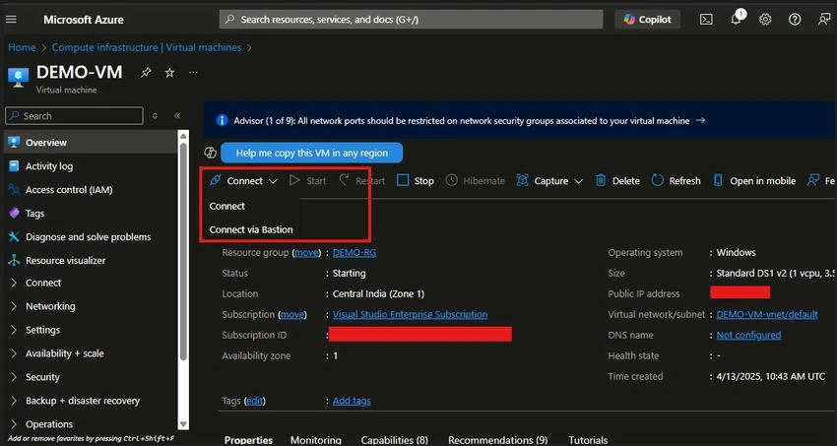Open the Overview sidebar item
Screen dimensions: 837x446
tap(91, 143)
